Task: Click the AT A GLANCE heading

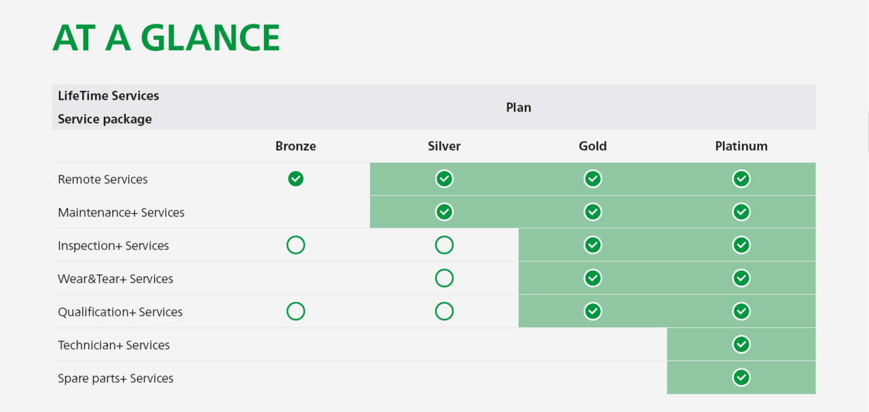Action: click(166, 38)
